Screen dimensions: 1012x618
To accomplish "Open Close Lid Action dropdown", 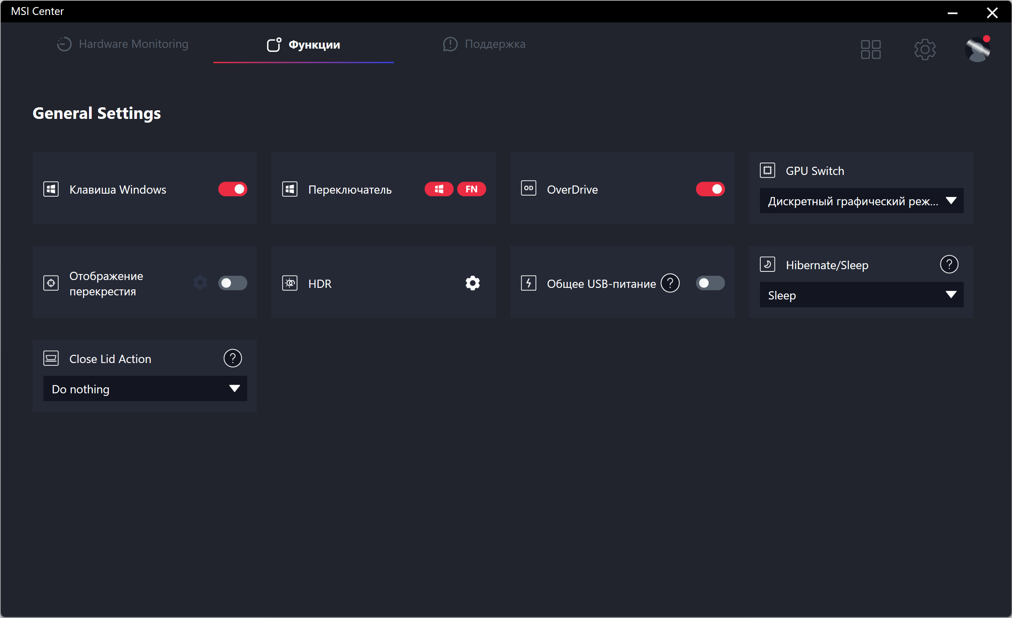I will (x=145, y=389).
